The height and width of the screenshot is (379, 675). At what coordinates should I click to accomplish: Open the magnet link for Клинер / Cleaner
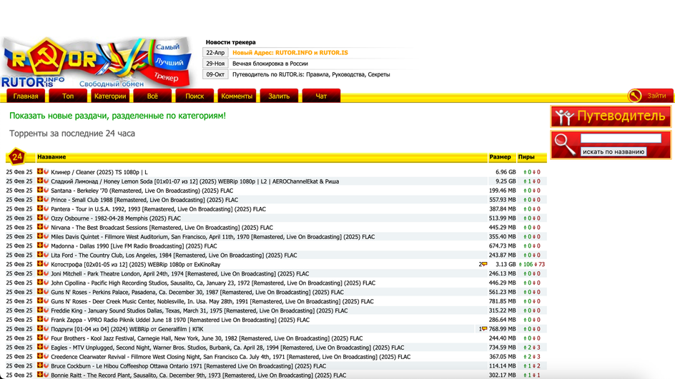point(46,171)
